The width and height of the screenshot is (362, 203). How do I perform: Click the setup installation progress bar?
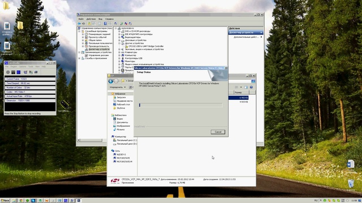[181, 105]
